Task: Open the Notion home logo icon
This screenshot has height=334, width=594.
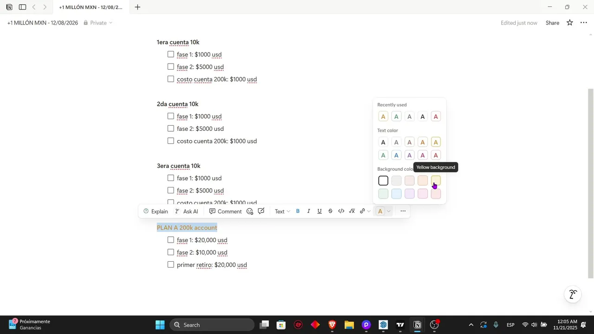Action: point(9,7)
